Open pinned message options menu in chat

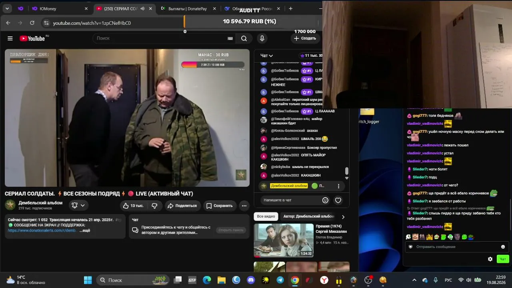(338, 186)
